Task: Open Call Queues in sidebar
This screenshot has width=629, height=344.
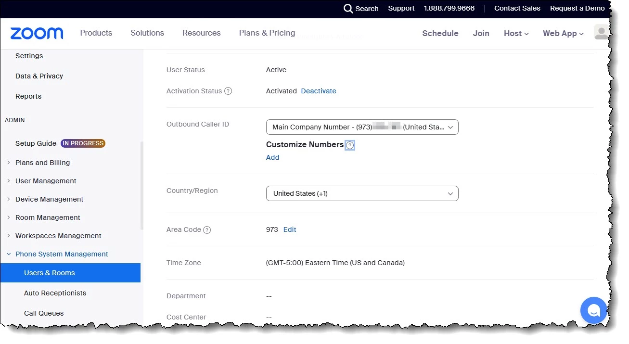Action: [x=44, y=313]
